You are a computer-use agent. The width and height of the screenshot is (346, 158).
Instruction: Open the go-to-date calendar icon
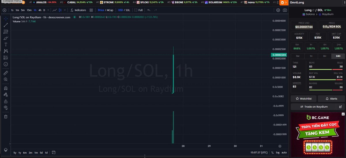[x=54, y=153]
